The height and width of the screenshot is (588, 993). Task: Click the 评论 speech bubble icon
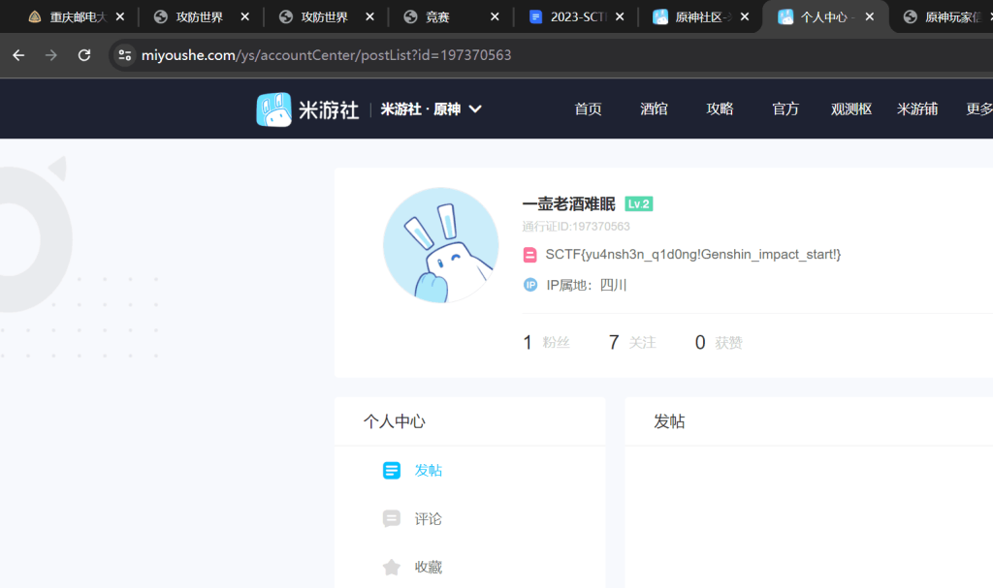[392, 519]
